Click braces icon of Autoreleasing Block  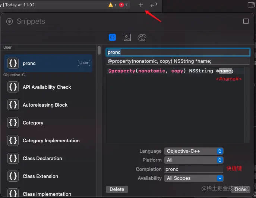coord(13,105)
